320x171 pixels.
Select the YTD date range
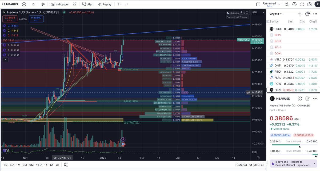[39, 165]
